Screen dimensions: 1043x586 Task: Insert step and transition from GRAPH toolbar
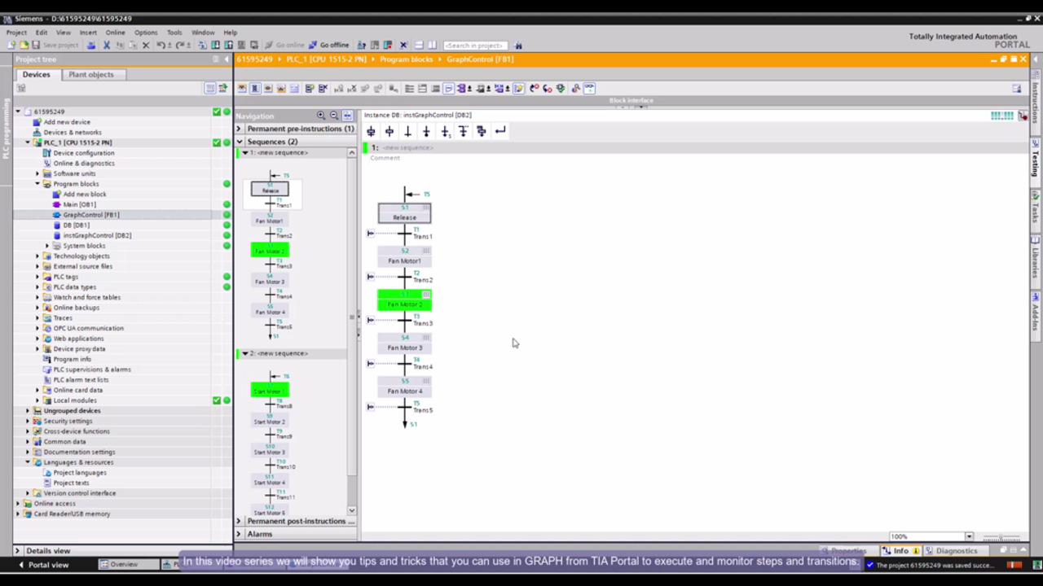(371, 131)
